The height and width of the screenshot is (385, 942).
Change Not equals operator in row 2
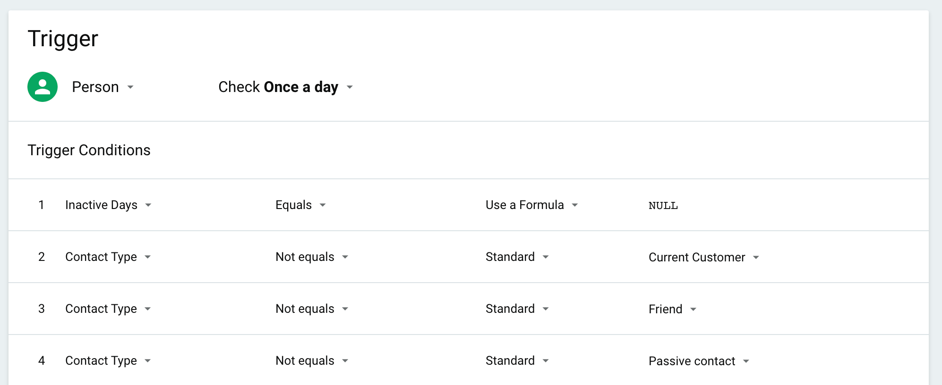312,257
